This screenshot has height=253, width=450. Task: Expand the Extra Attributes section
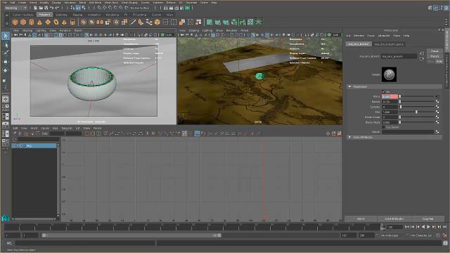tap(349, 138)
